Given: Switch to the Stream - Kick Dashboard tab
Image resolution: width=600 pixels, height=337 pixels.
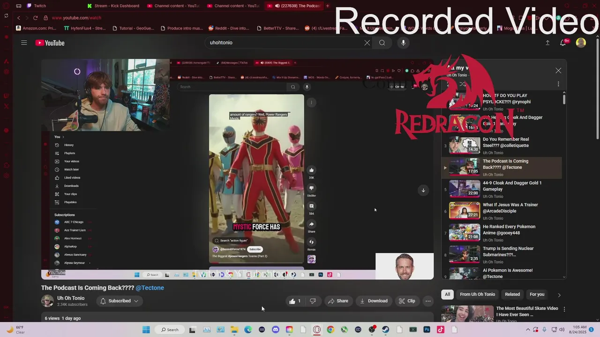Looking at the screenshot, I should point(114,6).
